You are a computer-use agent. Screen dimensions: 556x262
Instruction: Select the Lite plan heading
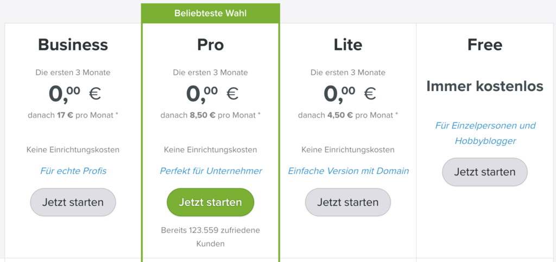pyautogui.click(x=348, y=45)
